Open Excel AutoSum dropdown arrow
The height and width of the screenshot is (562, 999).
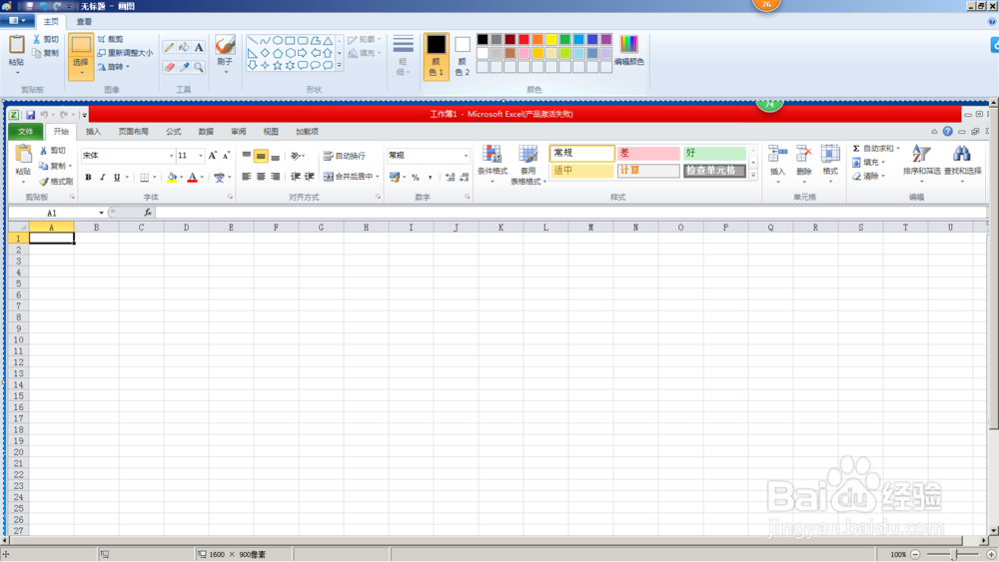click(898, 149)
